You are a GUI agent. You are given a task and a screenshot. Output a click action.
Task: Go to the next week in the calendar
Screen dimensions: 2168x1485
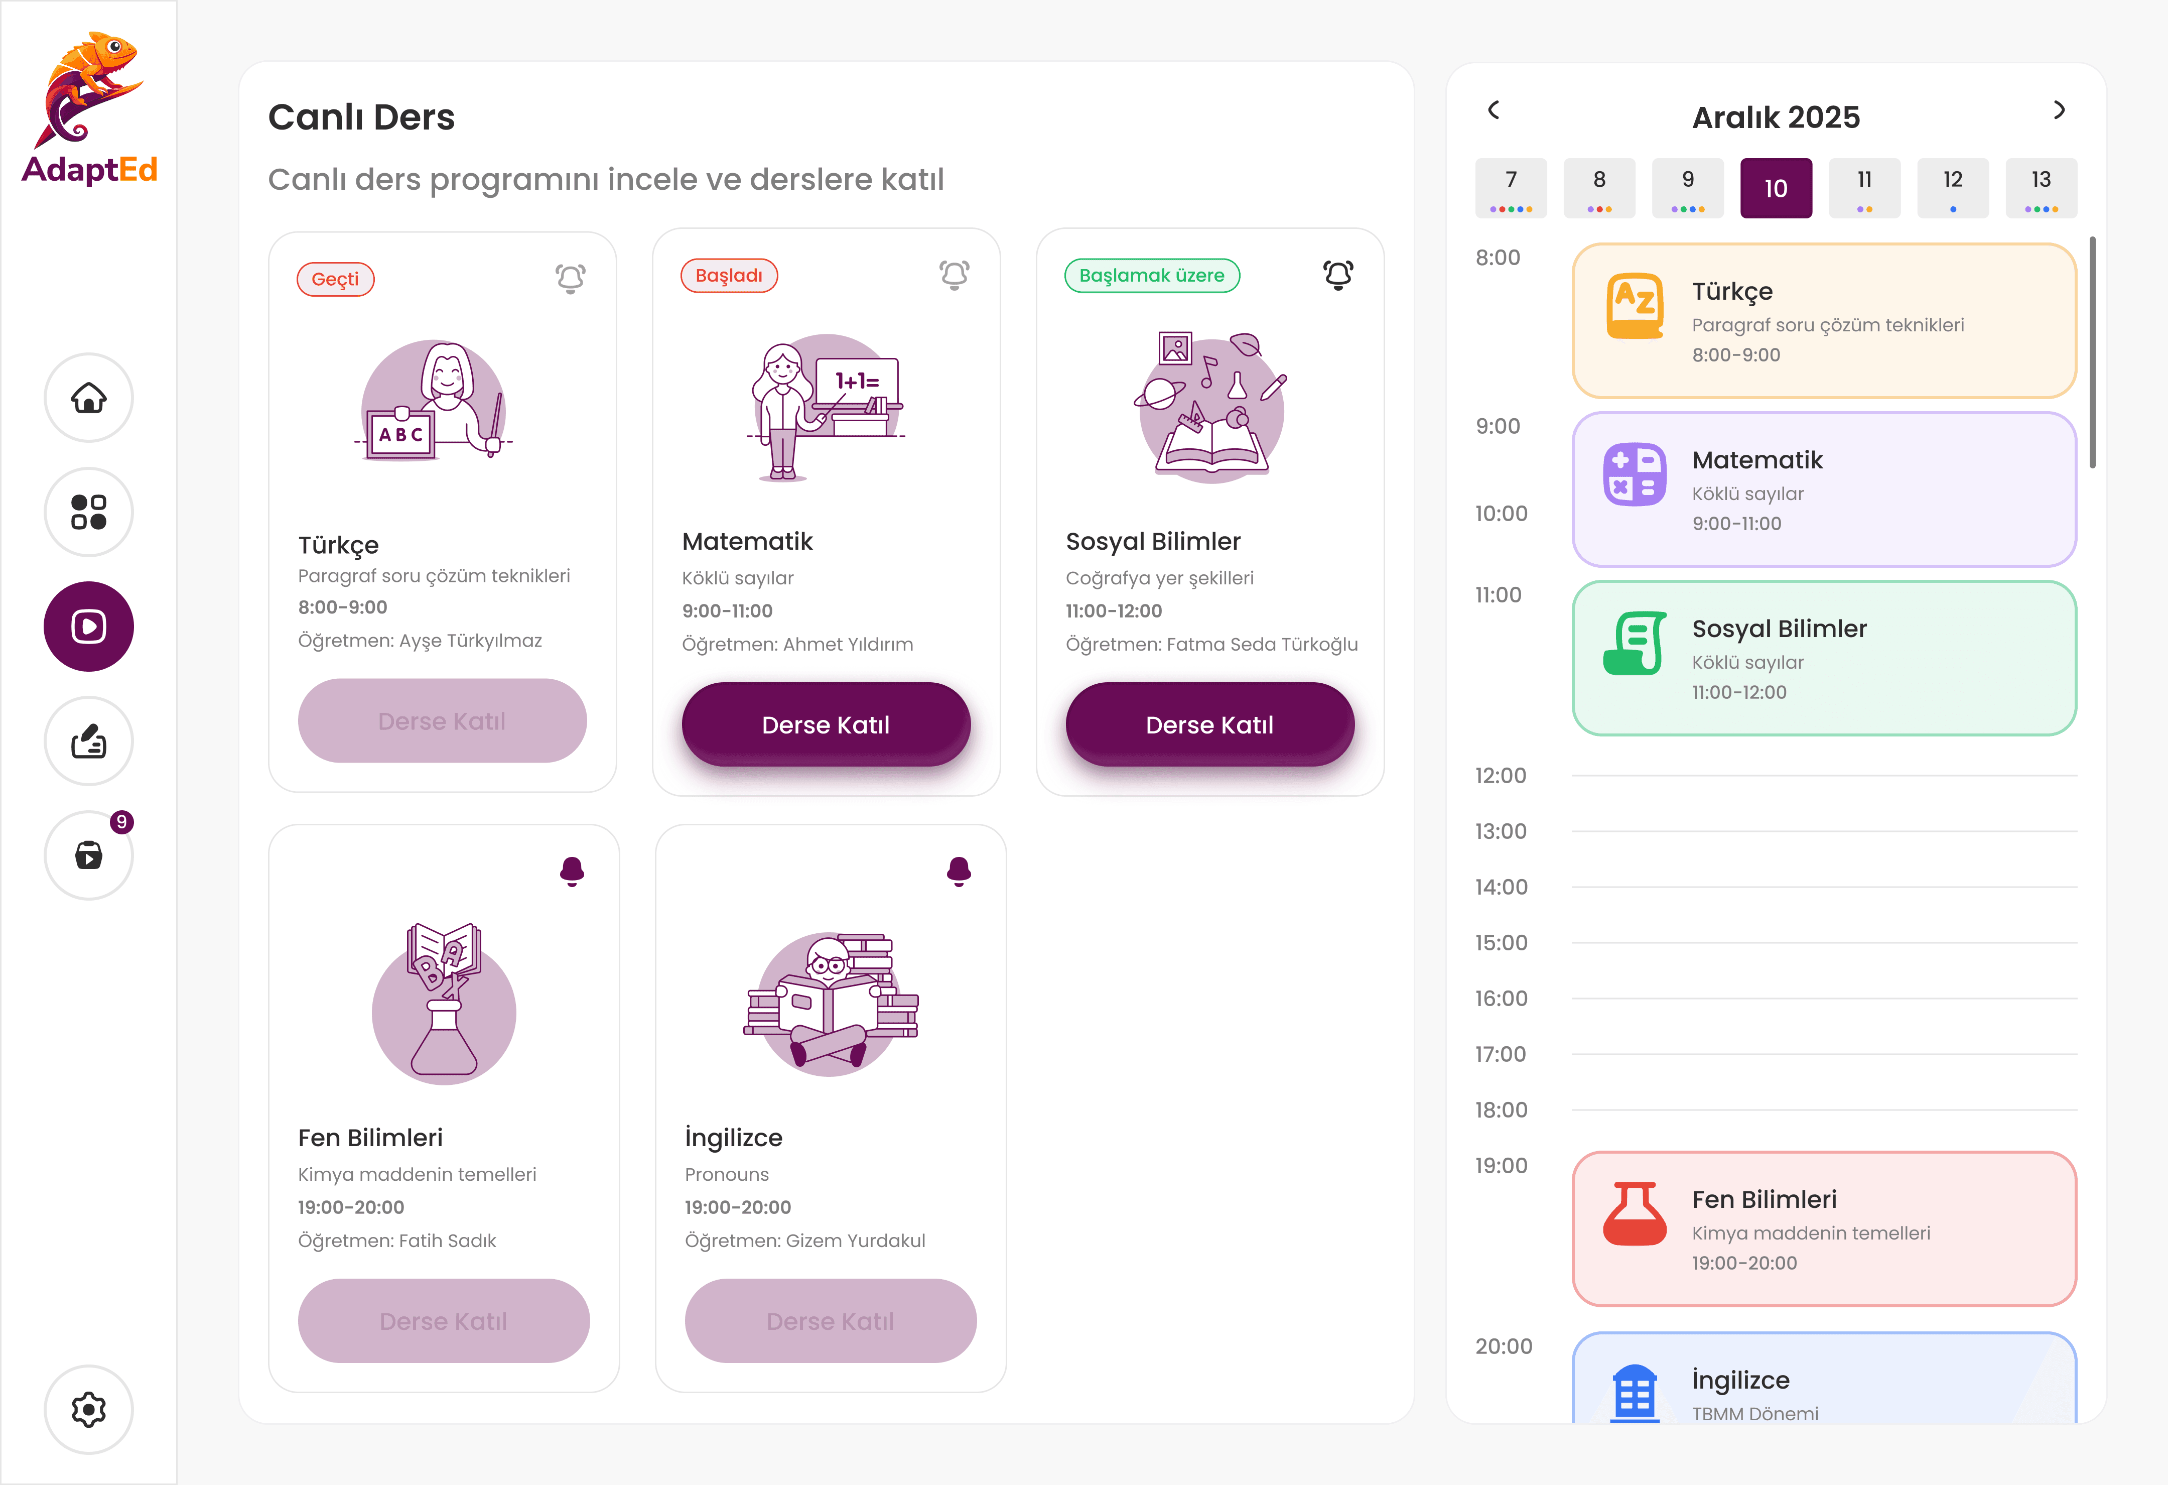point(2059,110)
